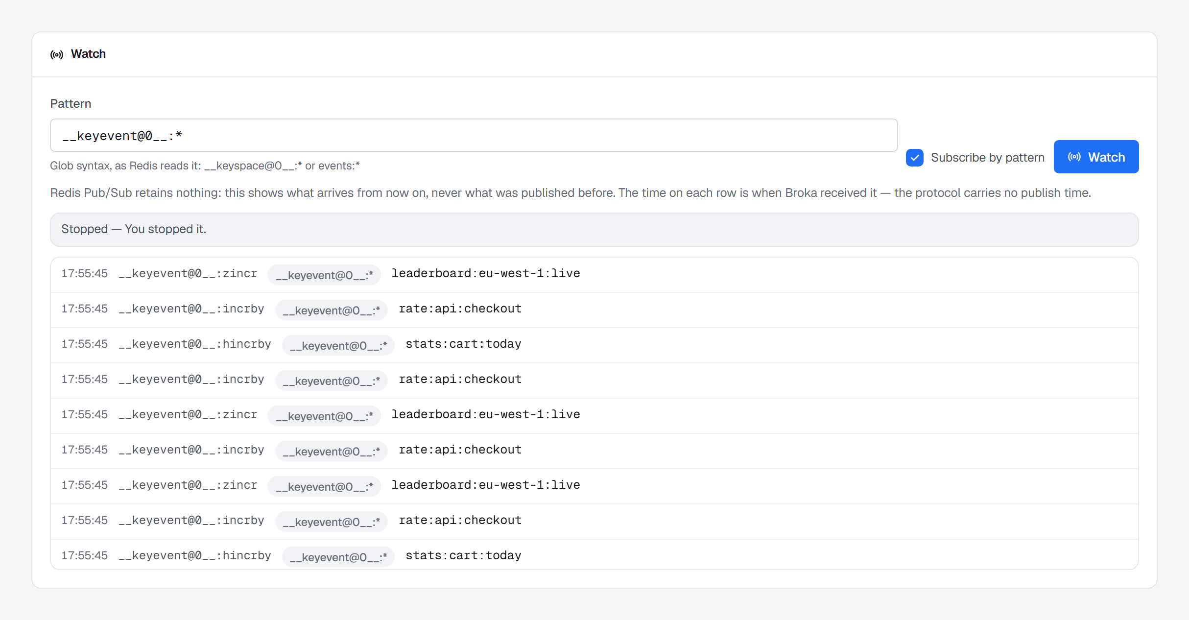
Task: Click the topmost row's __keyevent@0__:zincr channel
Action: (x=188, y=273)
